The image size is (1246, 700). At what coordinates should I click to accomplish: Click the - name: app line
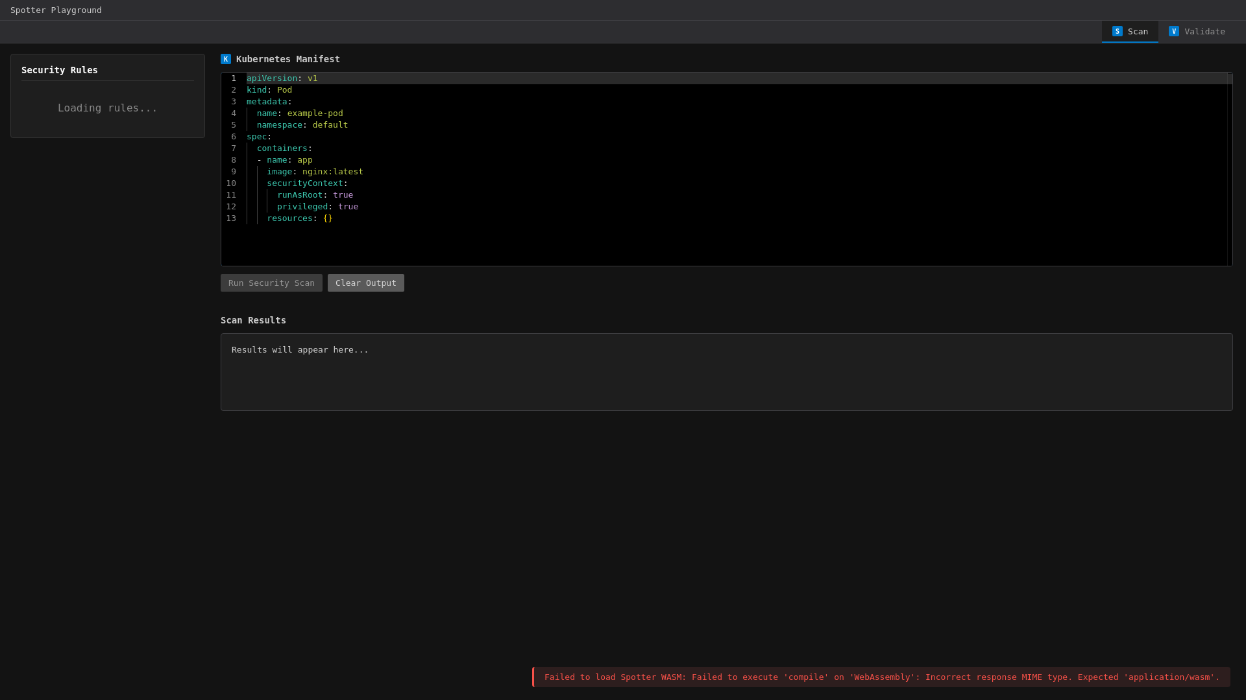(x=285, y=160)
